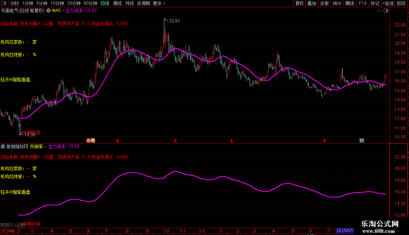
Task: Switch to the 周线 weekly period
Action: point(117,4)
